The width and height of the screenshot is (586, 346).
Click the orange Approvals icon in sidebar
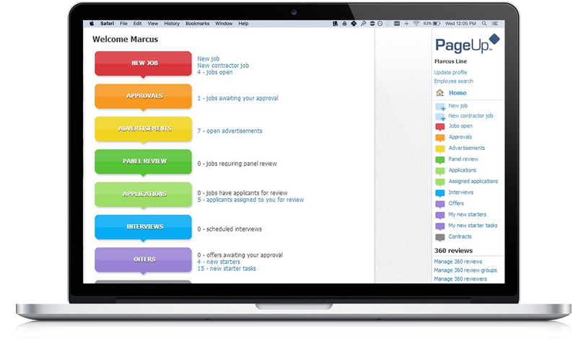(440, 138)
